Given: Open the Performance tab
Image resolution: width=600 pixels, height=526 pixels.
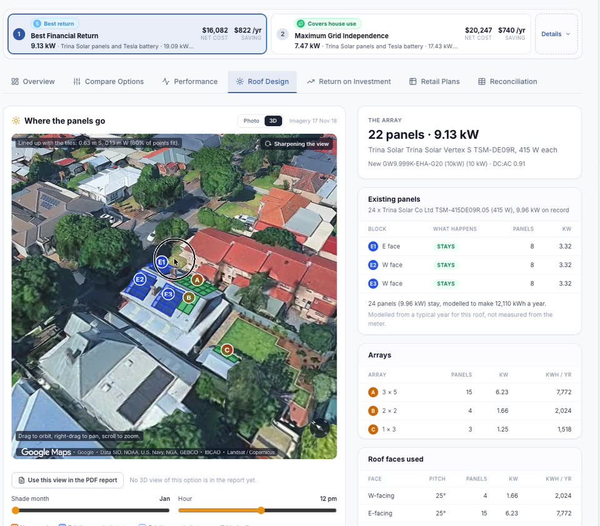Looking at the screenshot, I should pos(190,81).
